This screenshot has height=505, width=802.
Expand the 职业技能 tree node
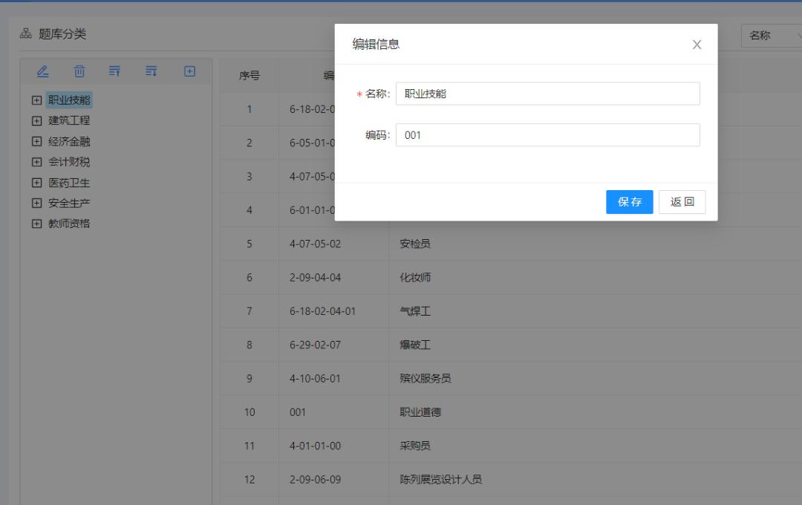coord(36,100)
